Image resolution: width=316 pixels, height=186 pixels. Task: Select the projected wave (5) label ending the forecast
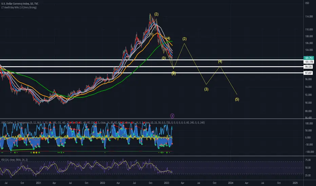pos(237,99)
